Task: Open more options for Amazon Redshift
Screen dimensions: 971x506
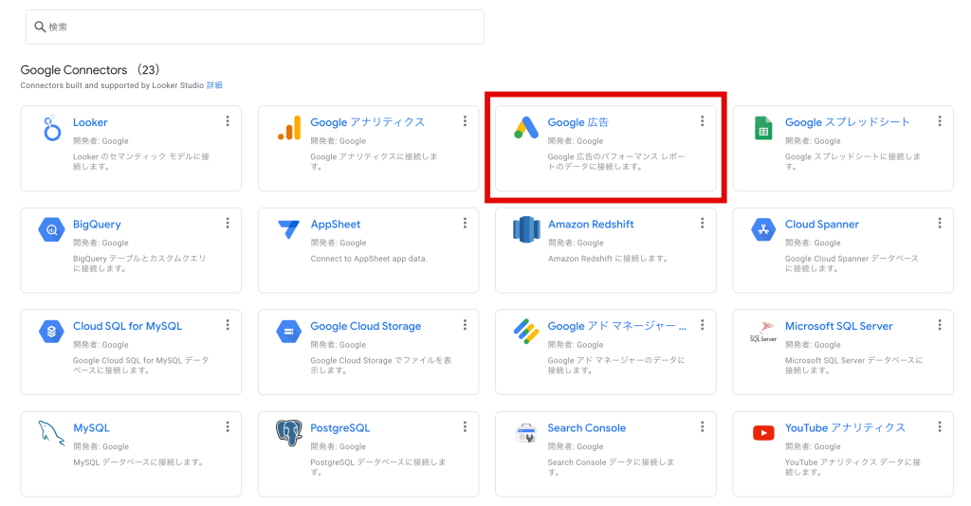Action: 703,224
